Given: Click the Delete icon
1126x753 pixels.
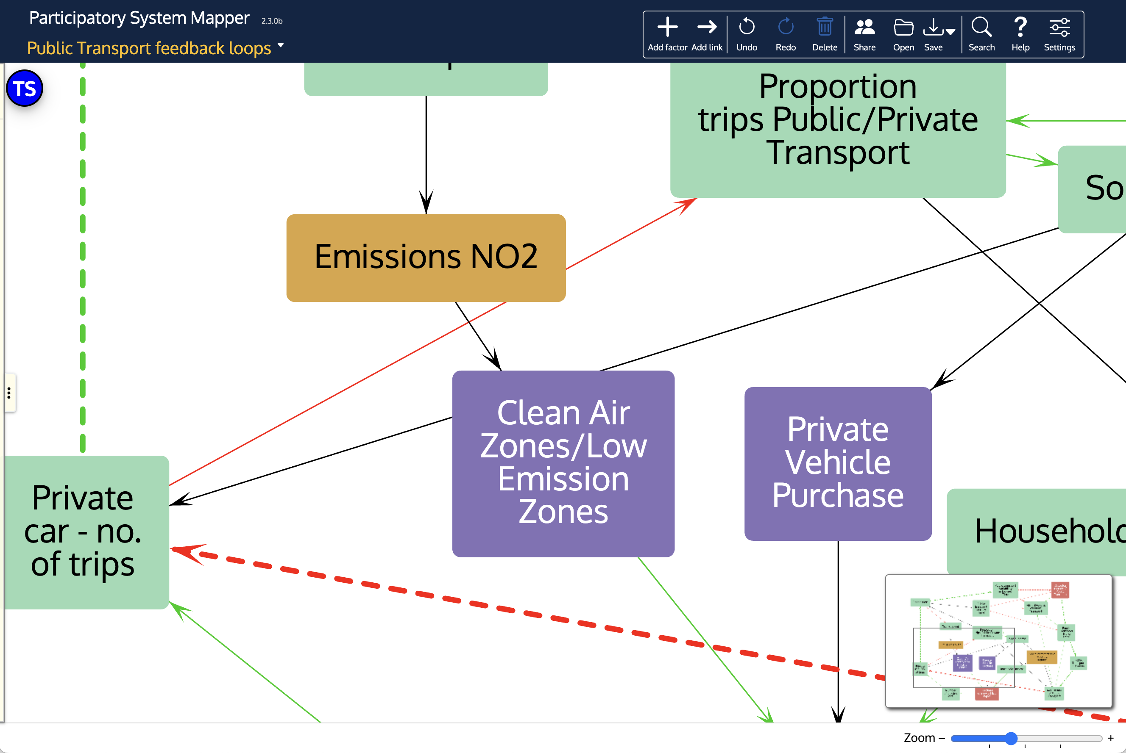Looking at the screenshot, I should pos(824,29).
